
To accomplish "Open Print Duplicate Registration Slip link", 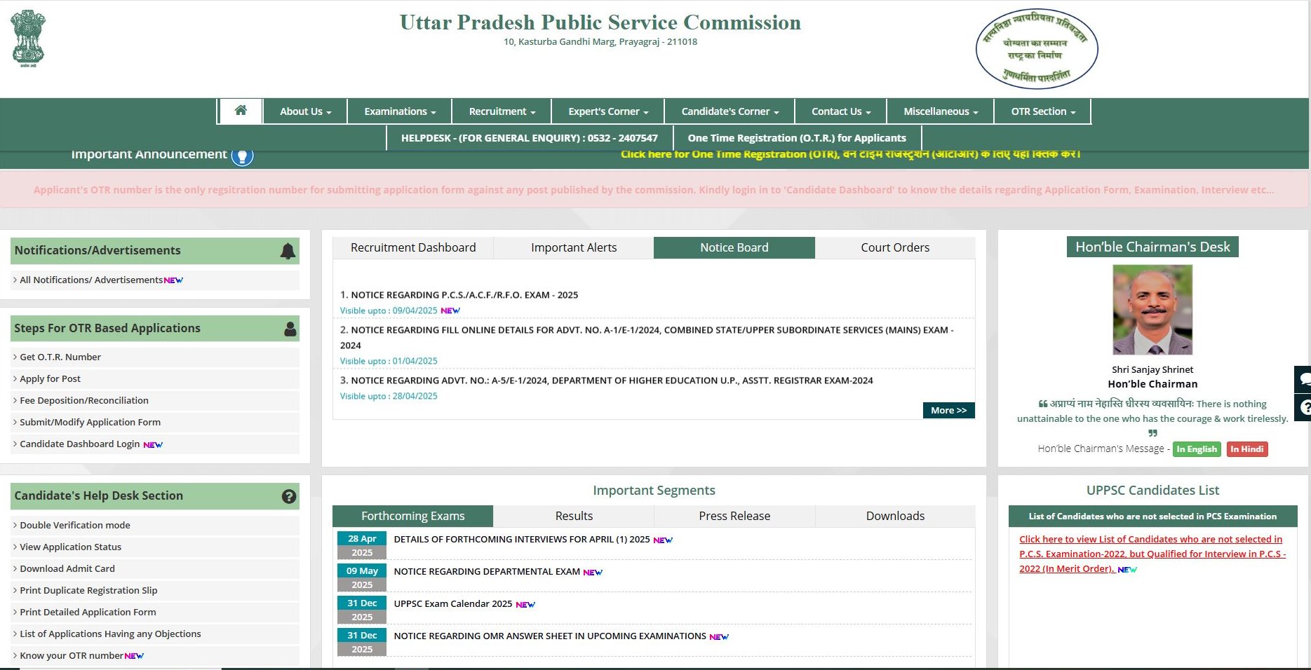I will tap(88, 590).
